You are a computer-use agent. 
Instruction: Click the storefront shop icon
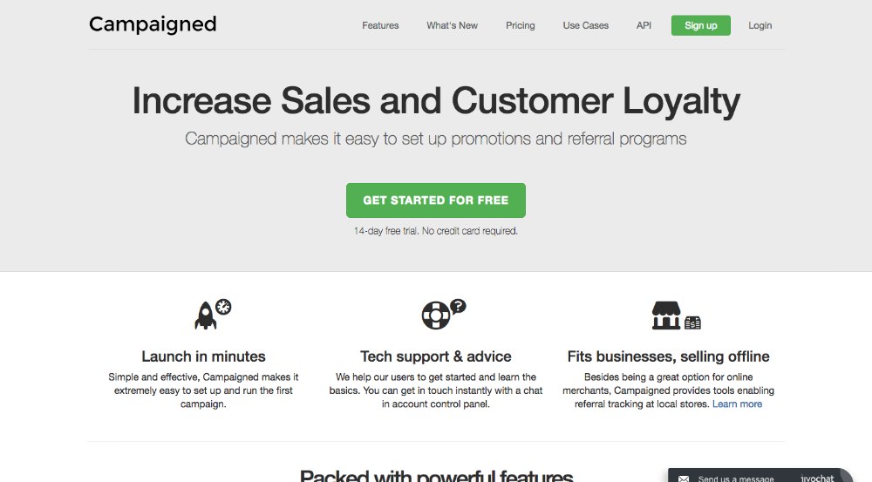(x=666, y=316)
